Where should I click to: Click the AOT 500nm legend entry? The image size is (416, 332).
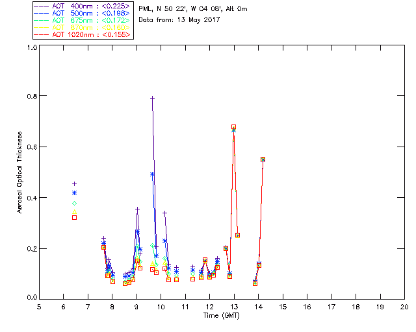[82, 13]
